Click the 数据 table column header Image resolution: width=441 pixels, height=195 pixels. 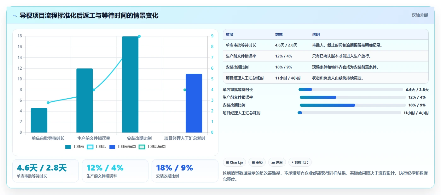(x=279, y=35)
